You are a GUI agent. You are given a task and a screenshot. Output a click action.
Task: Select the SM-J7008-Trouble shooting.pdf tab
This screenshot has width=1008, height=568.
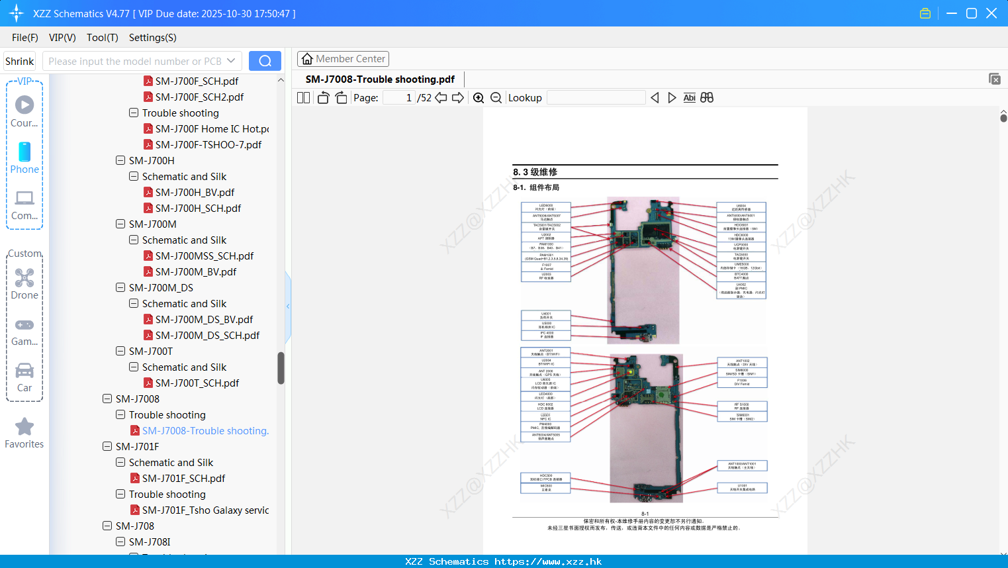[380, 79]
